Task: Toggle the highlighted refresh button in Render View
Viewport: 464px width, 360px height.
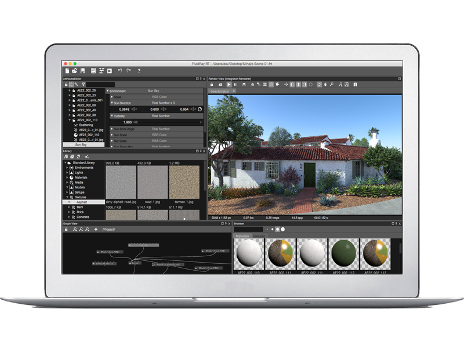Action: [319, 85]
